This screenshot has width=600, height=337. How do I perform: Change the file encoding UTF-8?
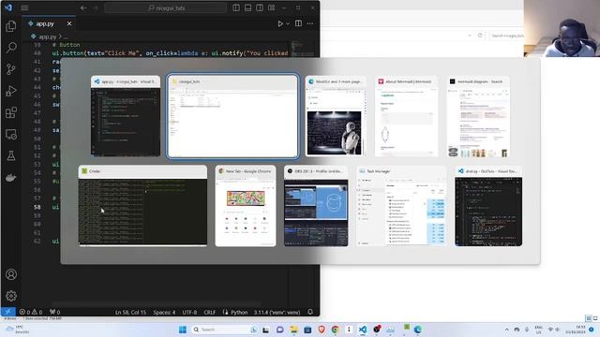click(x=189, y=312)
